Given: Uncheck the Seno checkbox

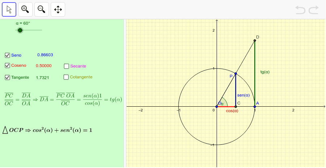Looking at the screenshot, I should coord(8,56).
